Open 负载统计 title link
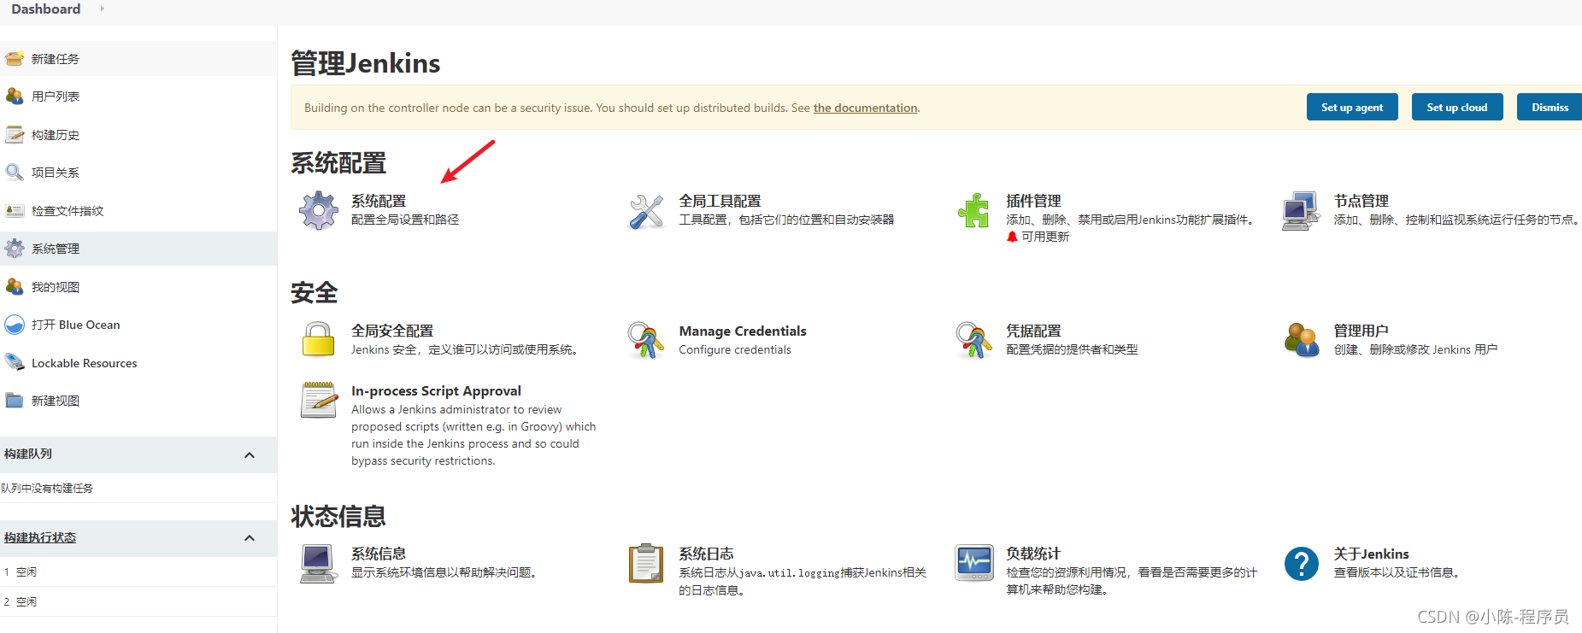 [x=1033, y=554]
